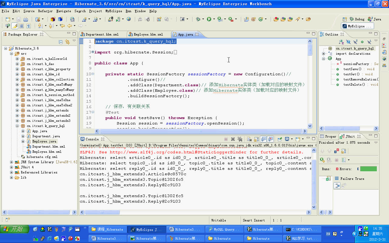Click Collapse All in Package Explorer
Screen dimensions: 389x243
(x=61, y=42)
